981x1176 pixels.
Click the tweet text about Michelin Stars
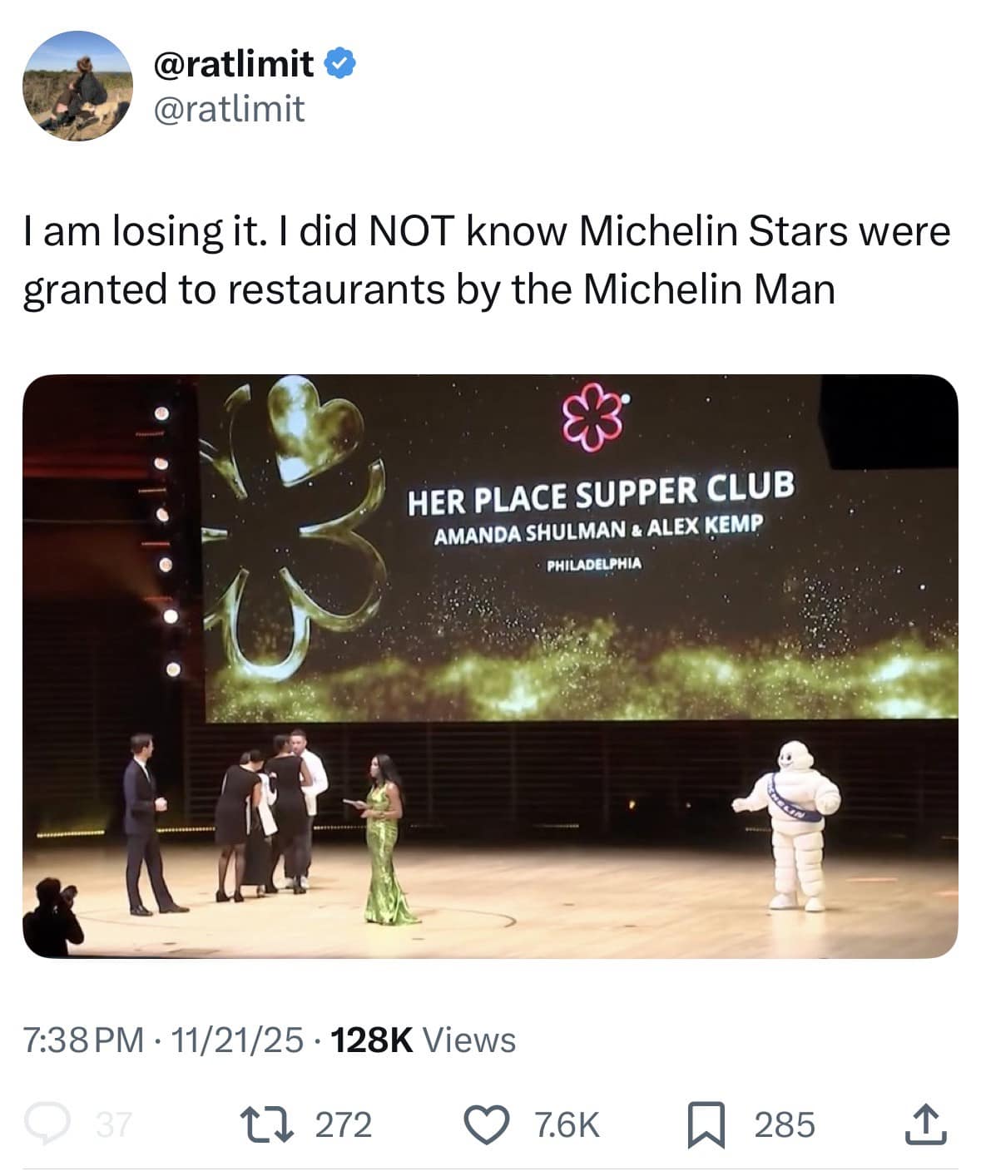[x=486, y=260]
